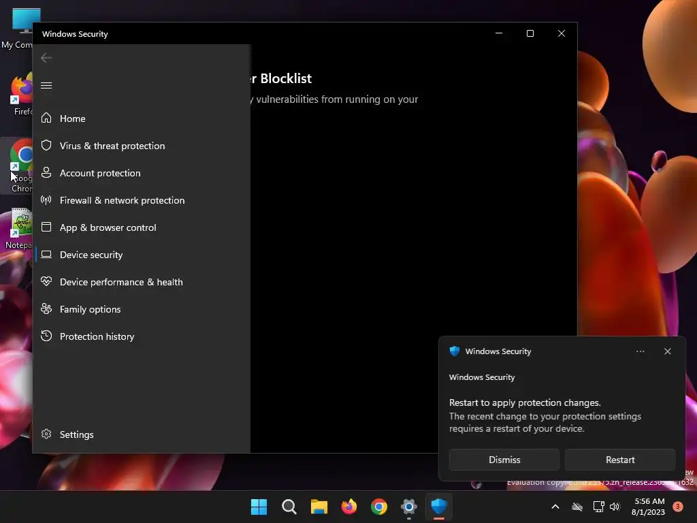Open the Windows Start menu
697x523 pixels.
tap(259, 507)
